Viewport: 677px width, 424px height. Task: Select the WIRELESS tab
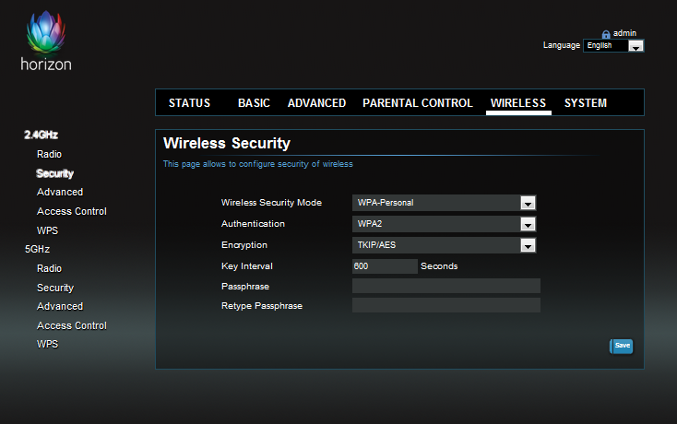coord(518,103)
